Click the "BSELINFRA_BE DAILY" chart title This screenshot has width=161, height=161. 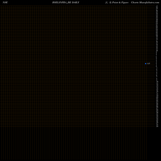coord(66,3)
